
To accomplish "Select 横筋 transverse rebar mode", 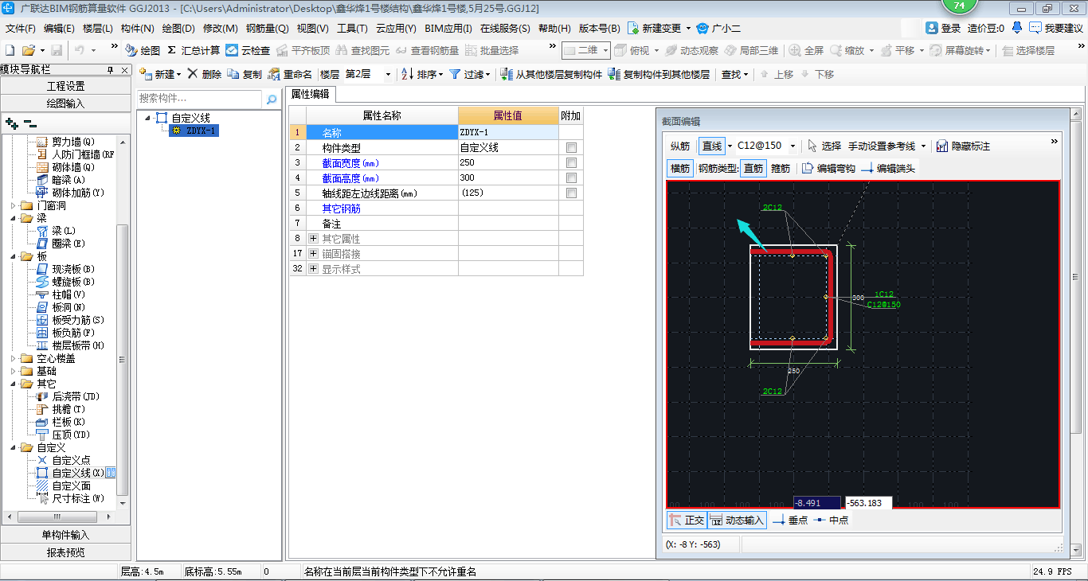I will tap(680, 168).
